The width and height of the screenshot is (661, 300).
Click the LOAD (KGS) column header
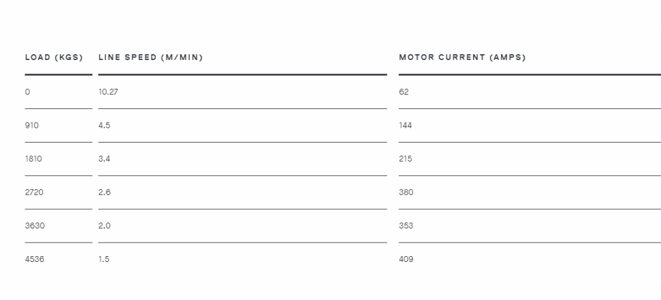point(54,57)
